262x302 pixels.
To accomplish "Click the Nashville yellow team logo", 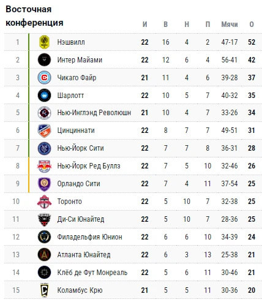I will (x=44, y=42).
